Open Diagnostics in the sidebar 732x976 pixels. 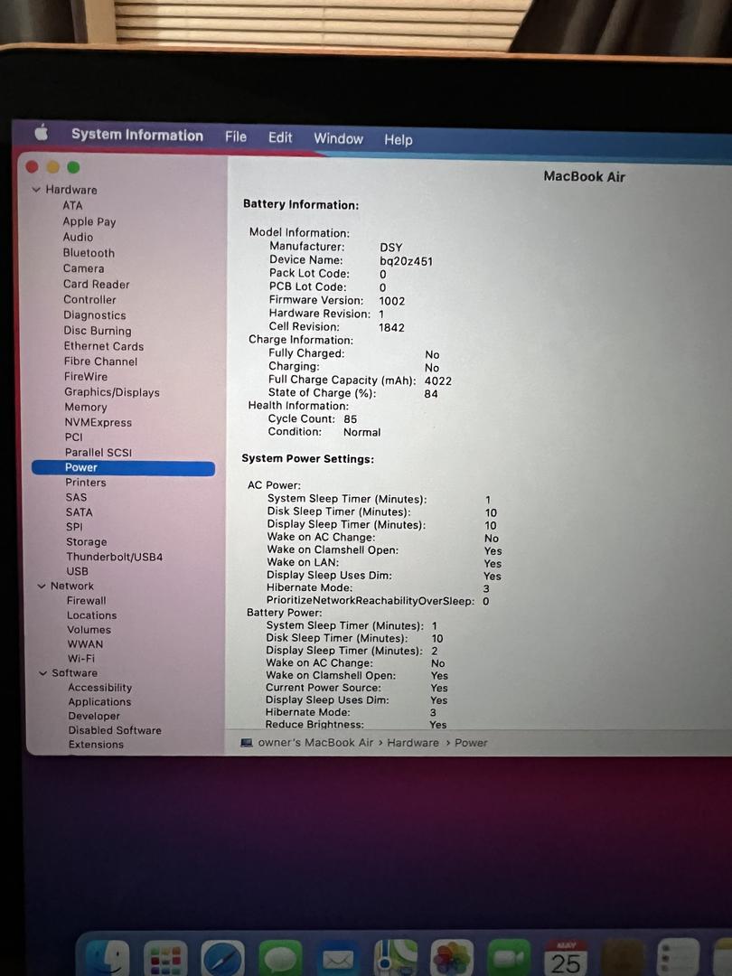pyautogui.click(x=95, y=315)
